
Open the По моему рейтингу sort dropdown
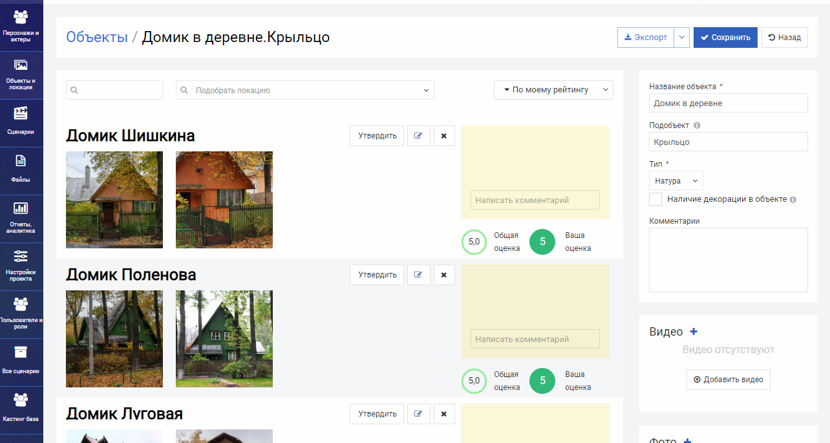553,90
